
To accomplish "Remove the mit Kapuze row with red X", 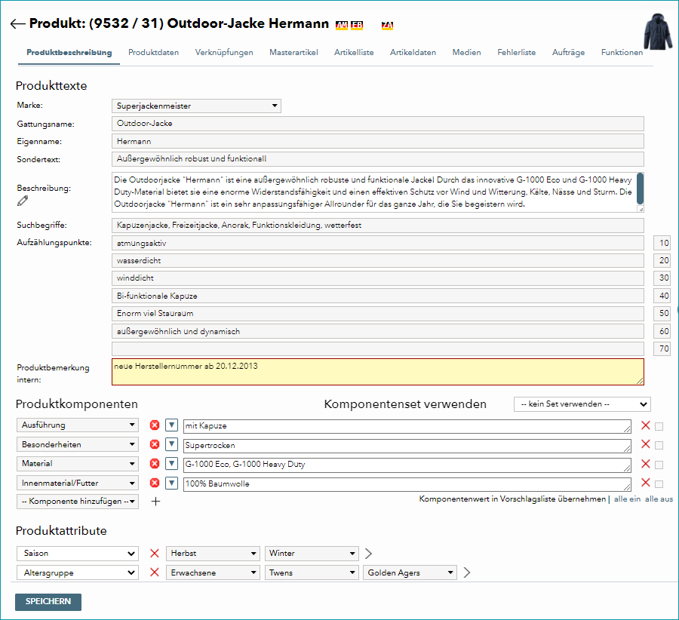I will (645, 425).
